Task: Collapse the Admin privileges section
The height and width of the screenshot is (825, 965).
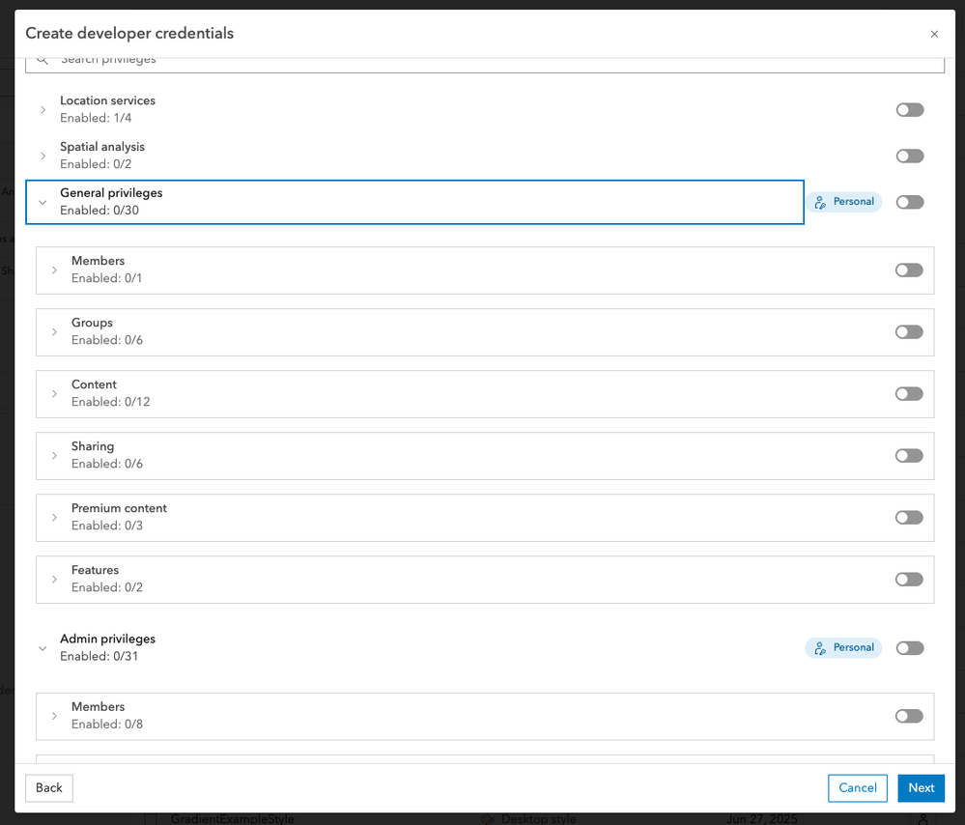Action: tap(43, 649)
